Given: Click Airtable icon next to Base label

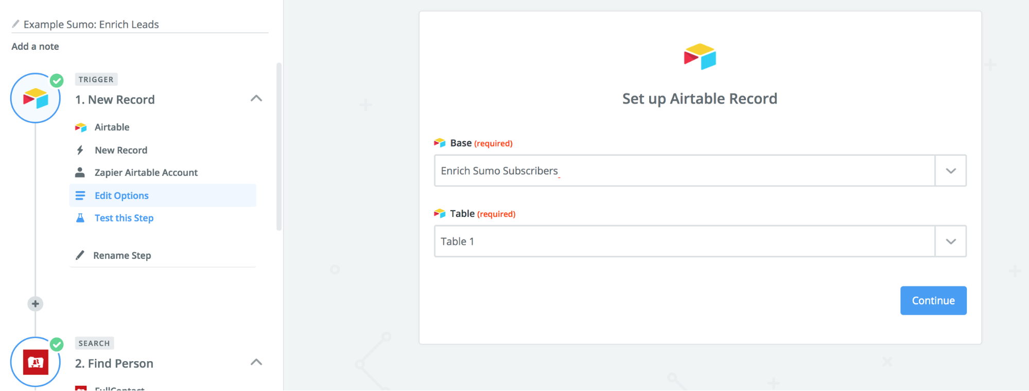Looking at the screenshot, I should point(440,143).
